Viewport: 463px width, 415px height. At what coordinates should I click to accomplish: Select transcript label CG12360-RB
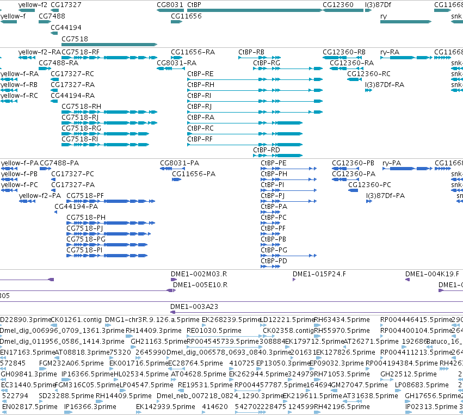tap(344, 52)
